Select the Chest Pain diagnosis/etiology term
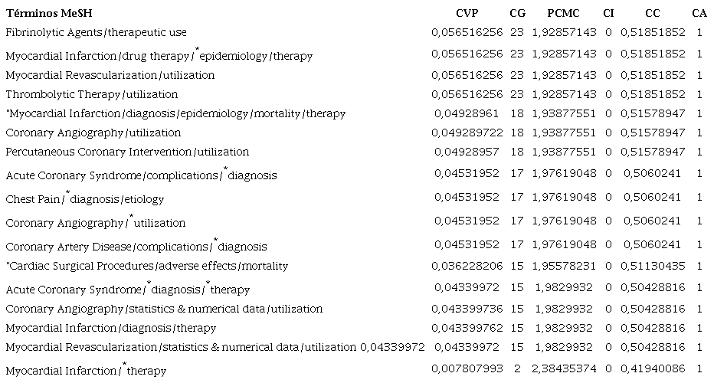The width and height of the screenshot is (714, 383). pyautogui.click(x=84, y=199)
